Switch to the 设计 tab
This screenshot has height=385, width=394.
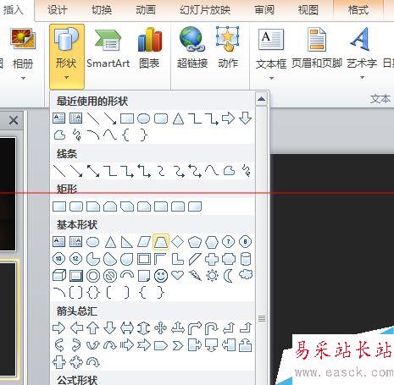pyautogui.click(x=58, y=10)
